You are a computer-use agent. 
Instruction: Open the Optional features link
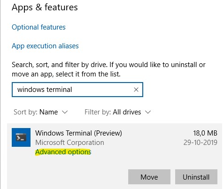click(x=39, y=27)
